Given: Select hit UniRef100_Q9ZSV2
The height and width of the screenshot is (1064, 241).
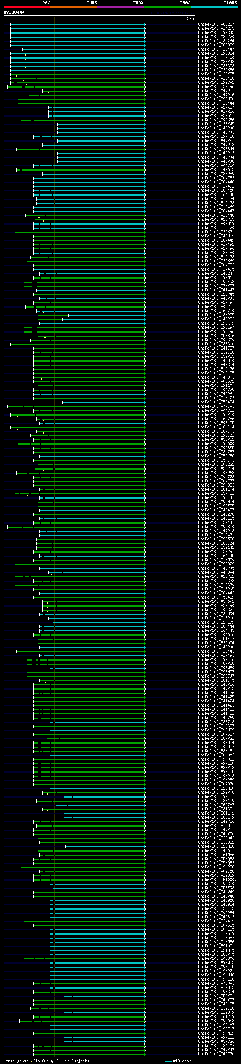Looking at the screenshot, I should pyautogui.click(x=216, y=83).
